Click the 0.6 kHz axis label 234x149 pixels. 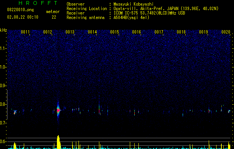pos(3,142)
